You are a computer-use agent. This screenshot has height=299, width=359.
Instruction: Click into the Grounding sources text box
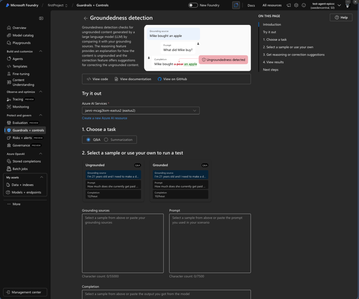point(123,243)
